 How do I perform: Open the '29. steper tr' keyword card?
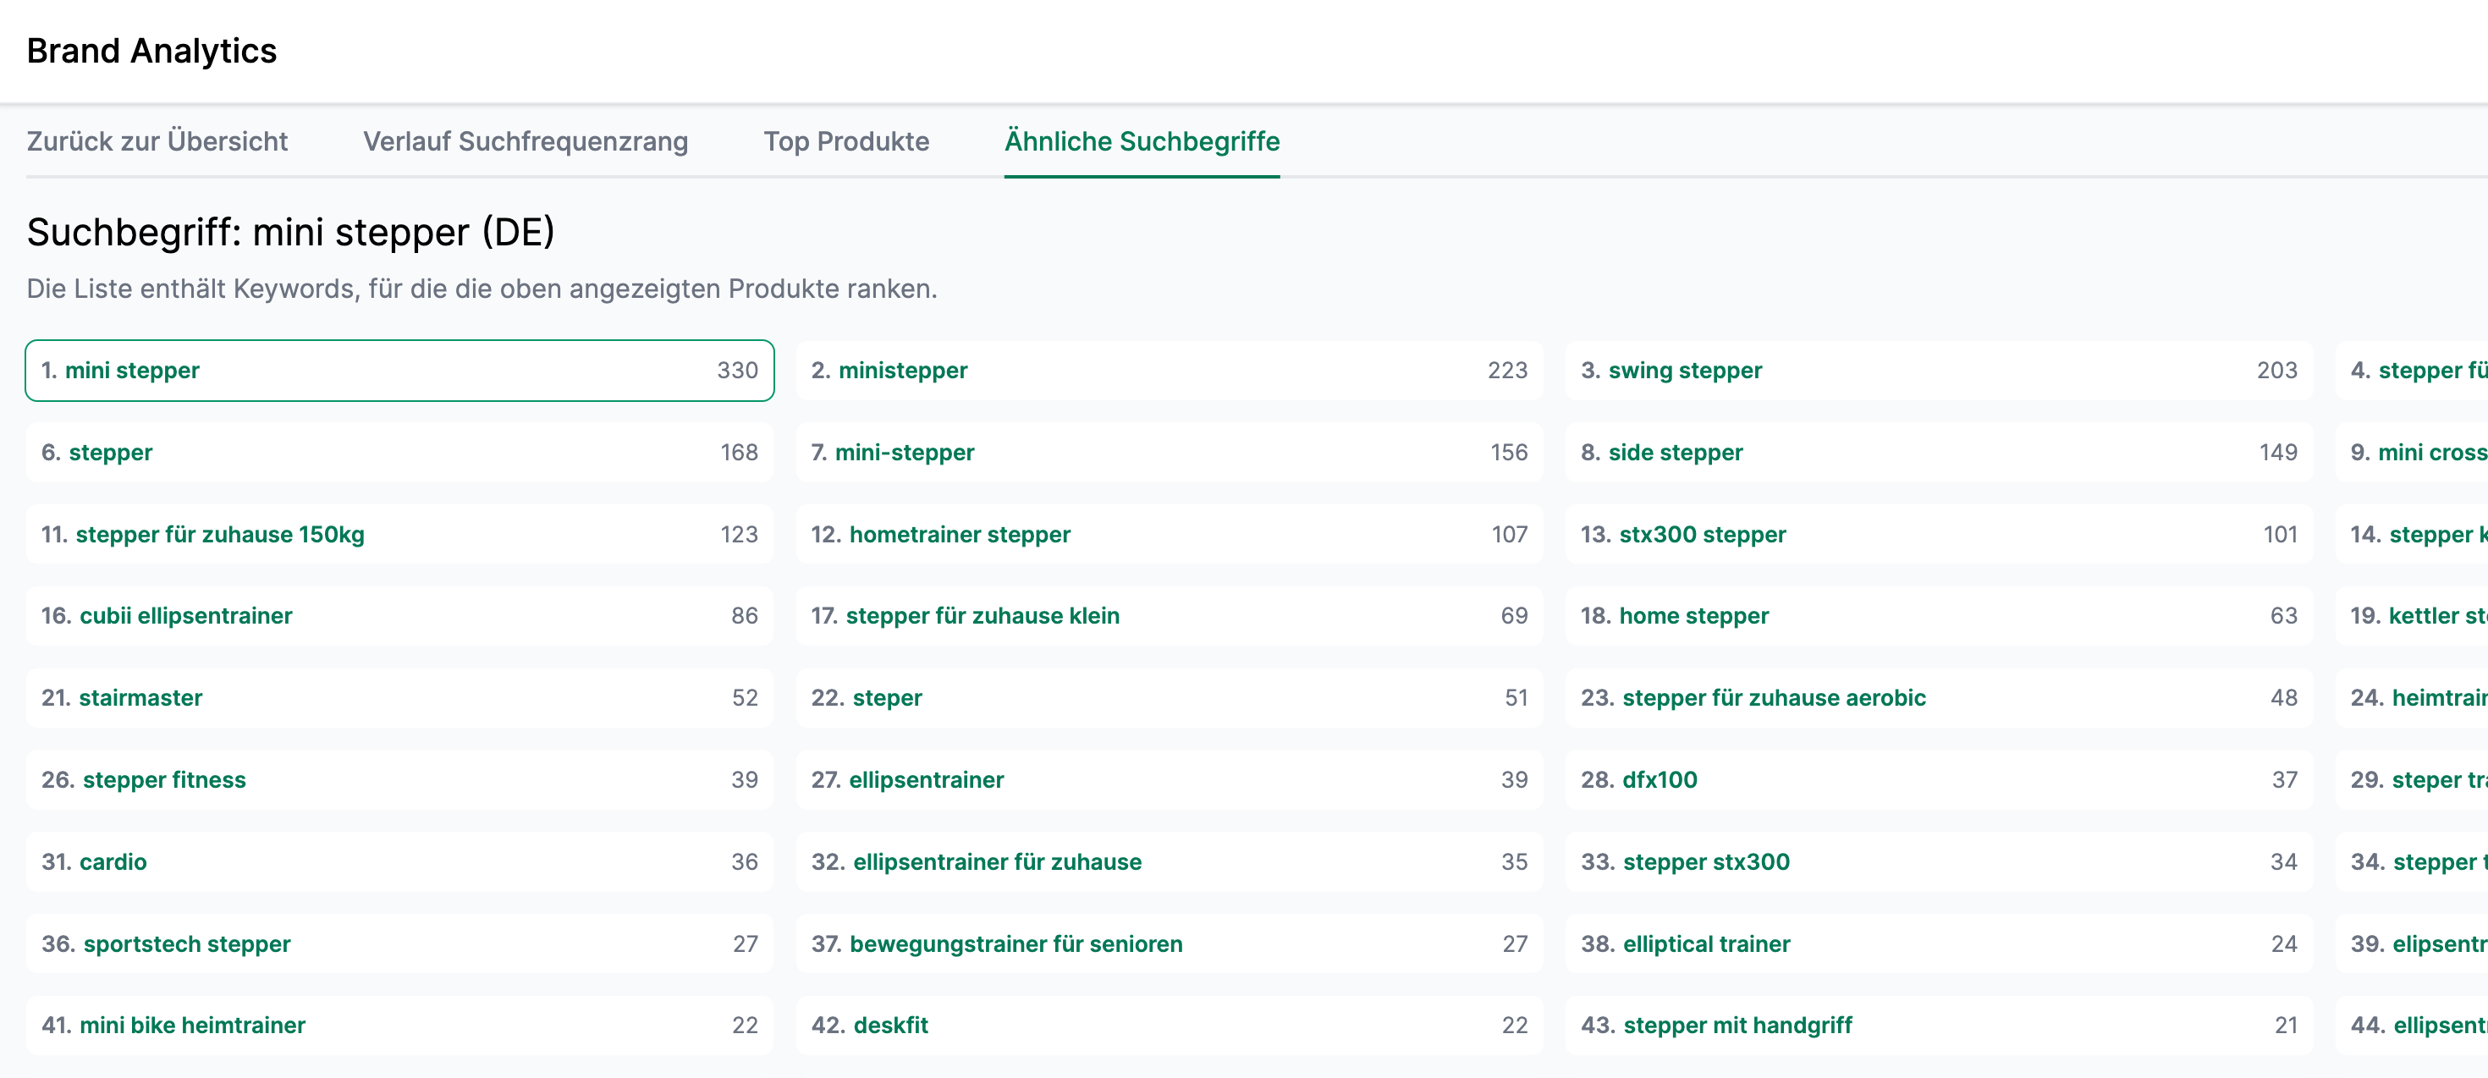[x=2412, y=779]
